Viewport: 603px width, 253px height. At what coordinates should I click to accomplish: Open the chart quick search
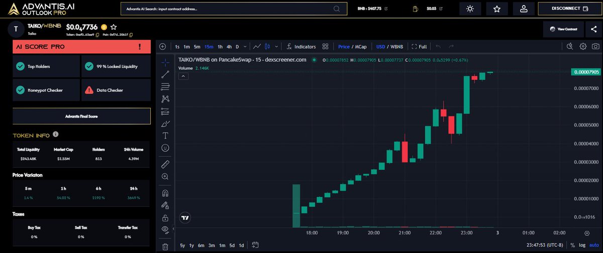pos(570,47)
